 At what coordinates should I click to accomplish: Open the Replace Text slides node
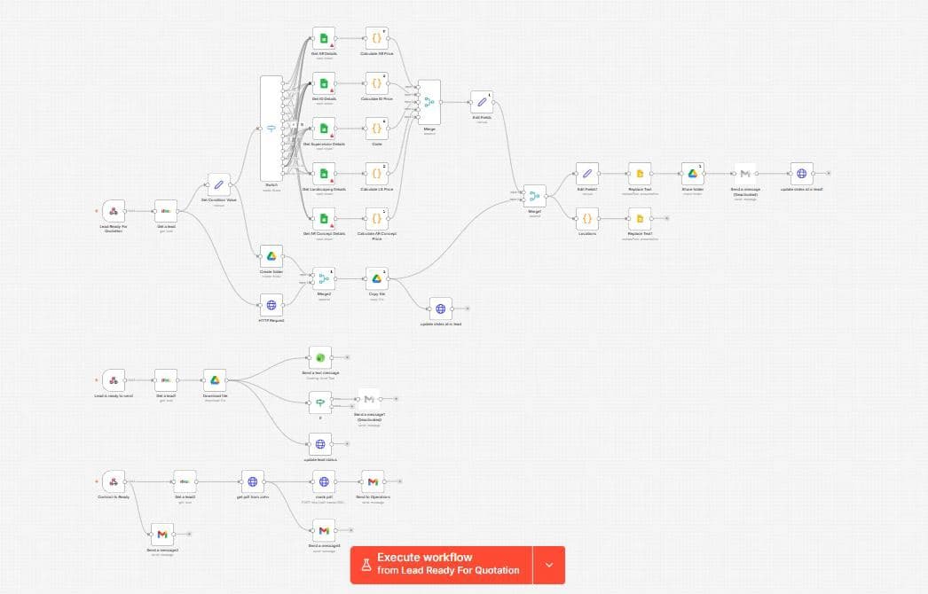640,174
